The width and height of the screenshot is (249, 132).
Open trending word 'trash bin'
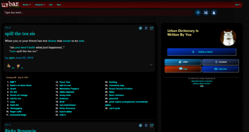click(x=14, y=105)
